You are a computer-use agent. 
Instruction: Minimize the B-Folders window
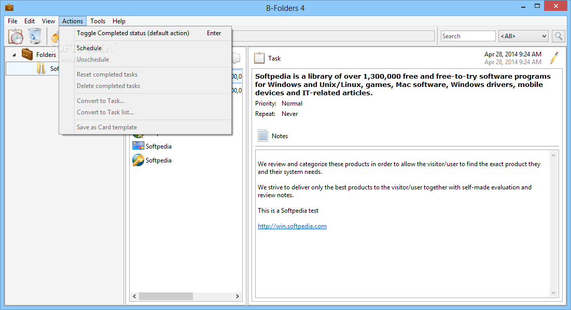click(523, 6)
